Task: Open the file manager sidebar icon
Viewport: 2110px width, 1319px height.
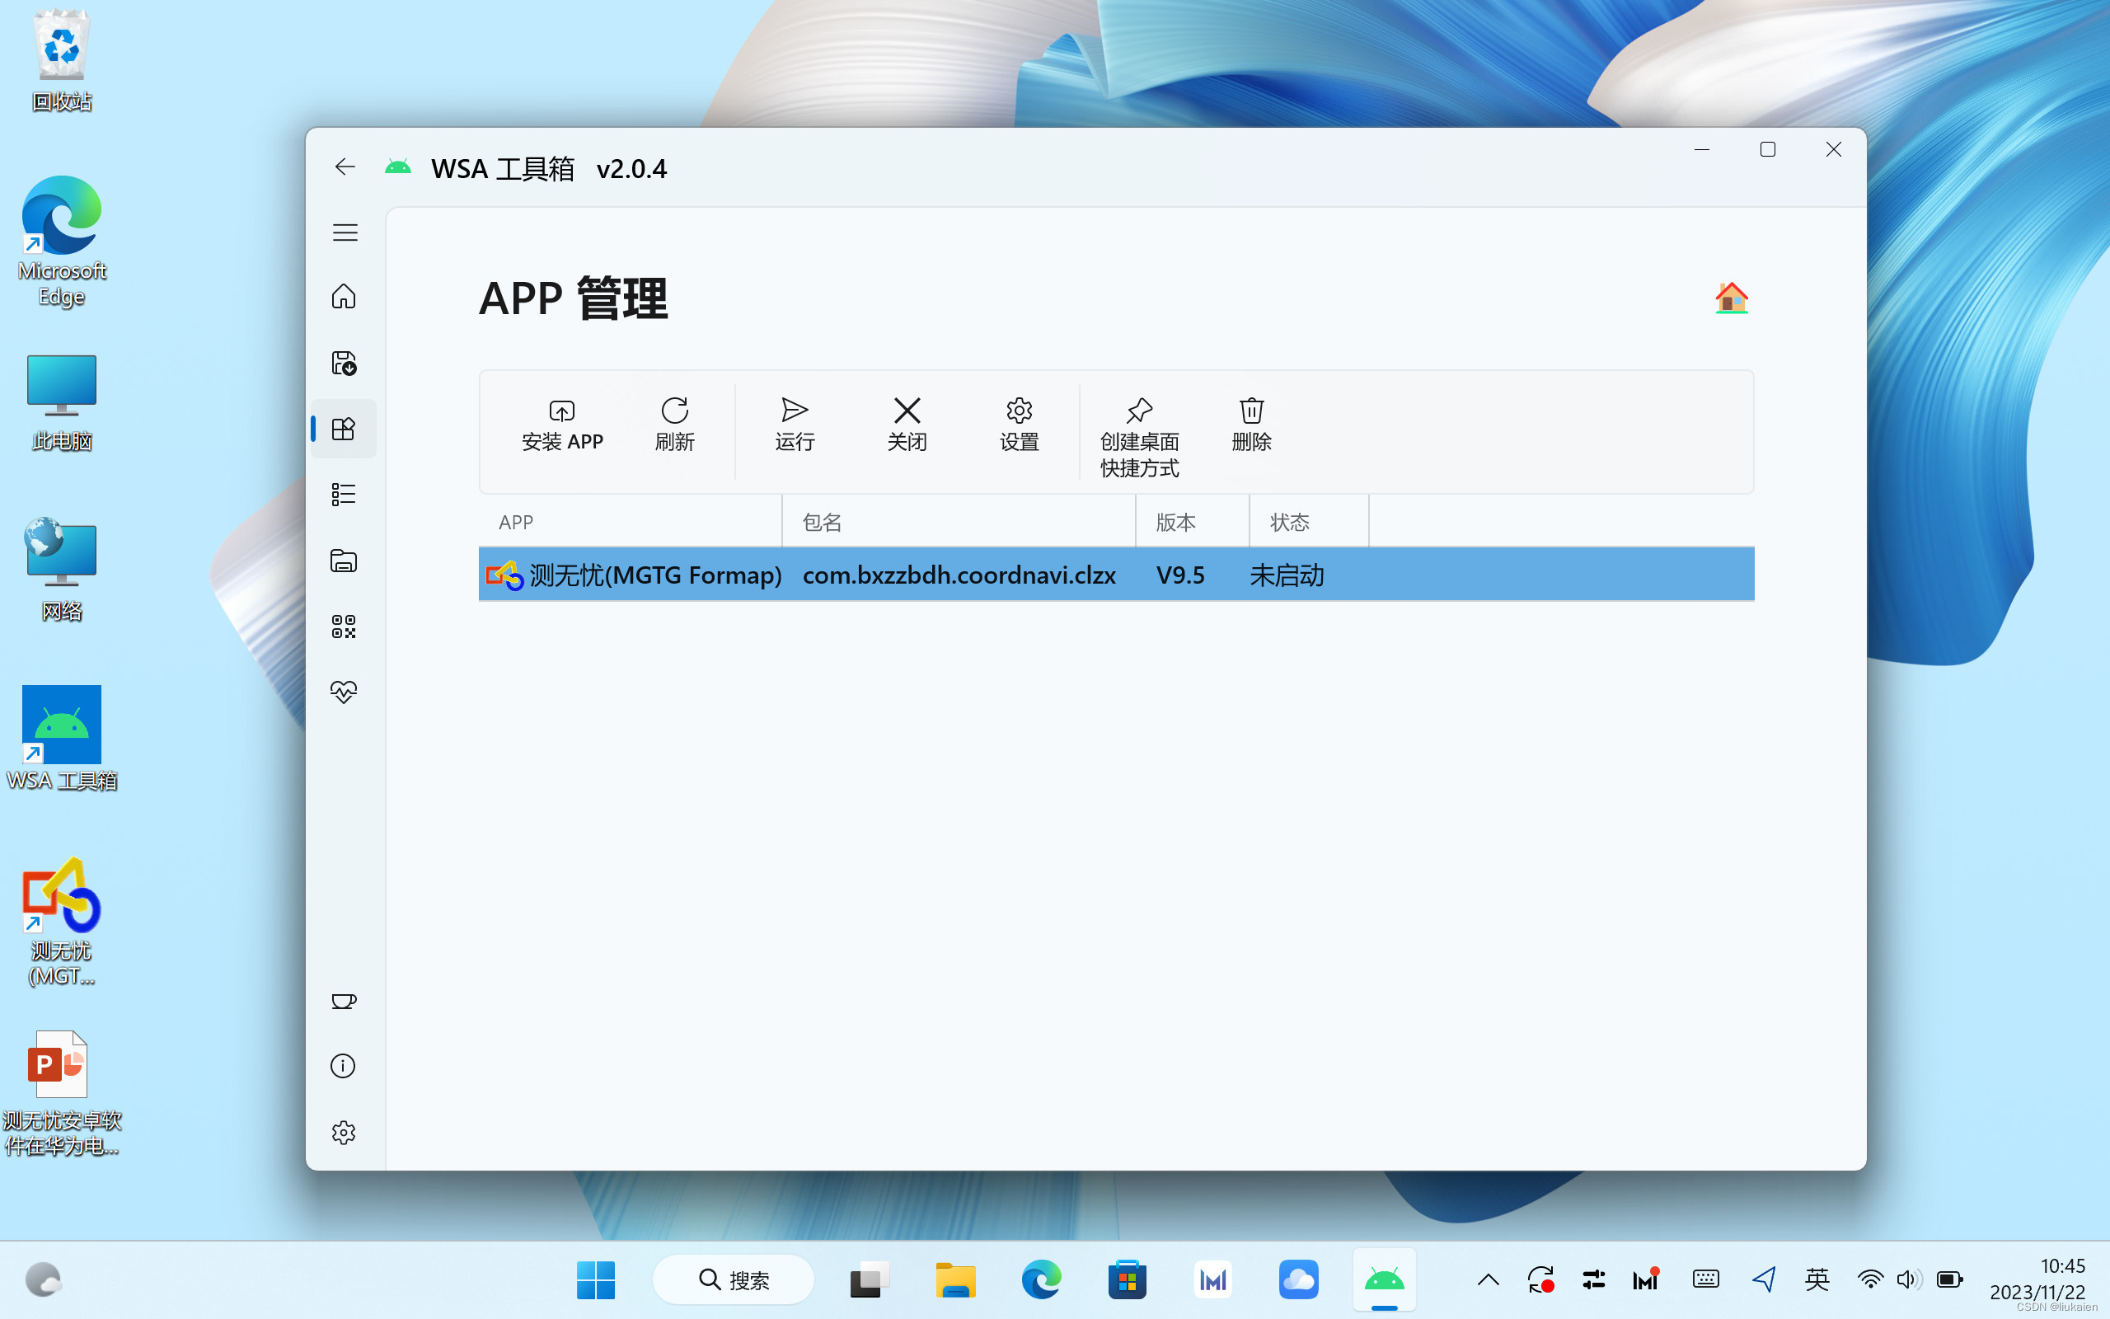Action: 344,561
